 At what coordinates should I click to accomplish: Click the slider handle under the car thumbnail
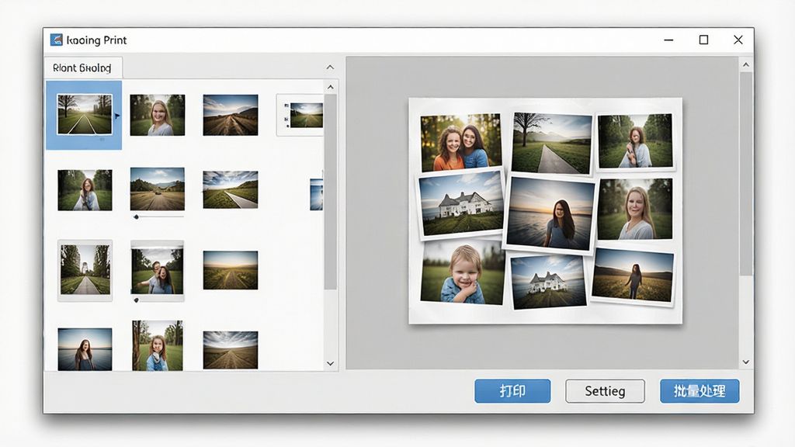pos(137,217)
